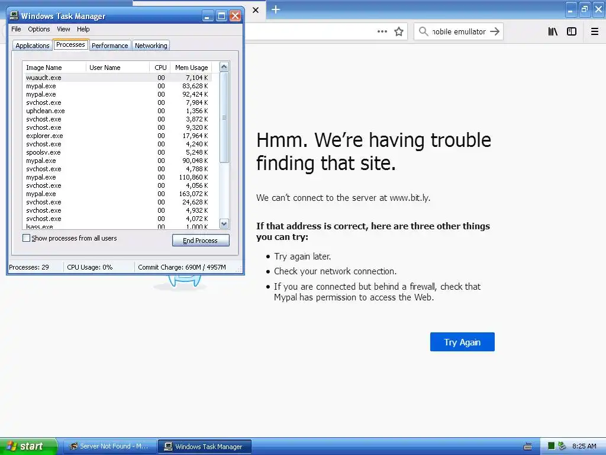The image size is (606, 455).
Task: Close the Windows Task Manager window
Action: tap(235, 16)
